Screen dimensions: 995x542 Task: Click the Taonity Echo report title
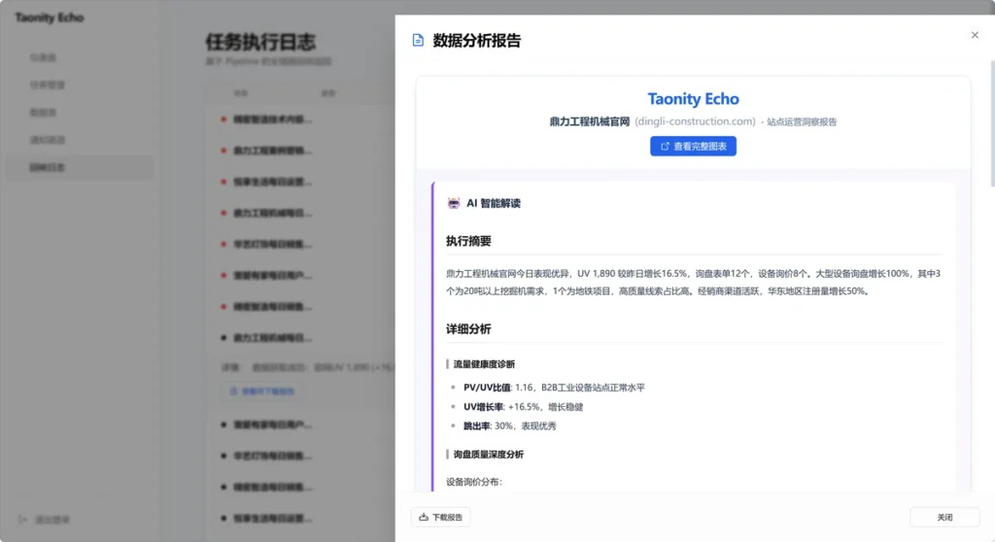[x=693, y=99]
